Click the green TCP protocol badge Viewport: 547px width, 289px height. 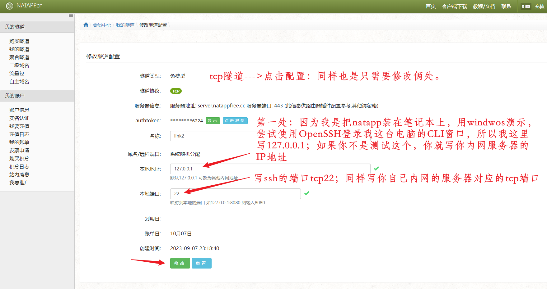176,91
